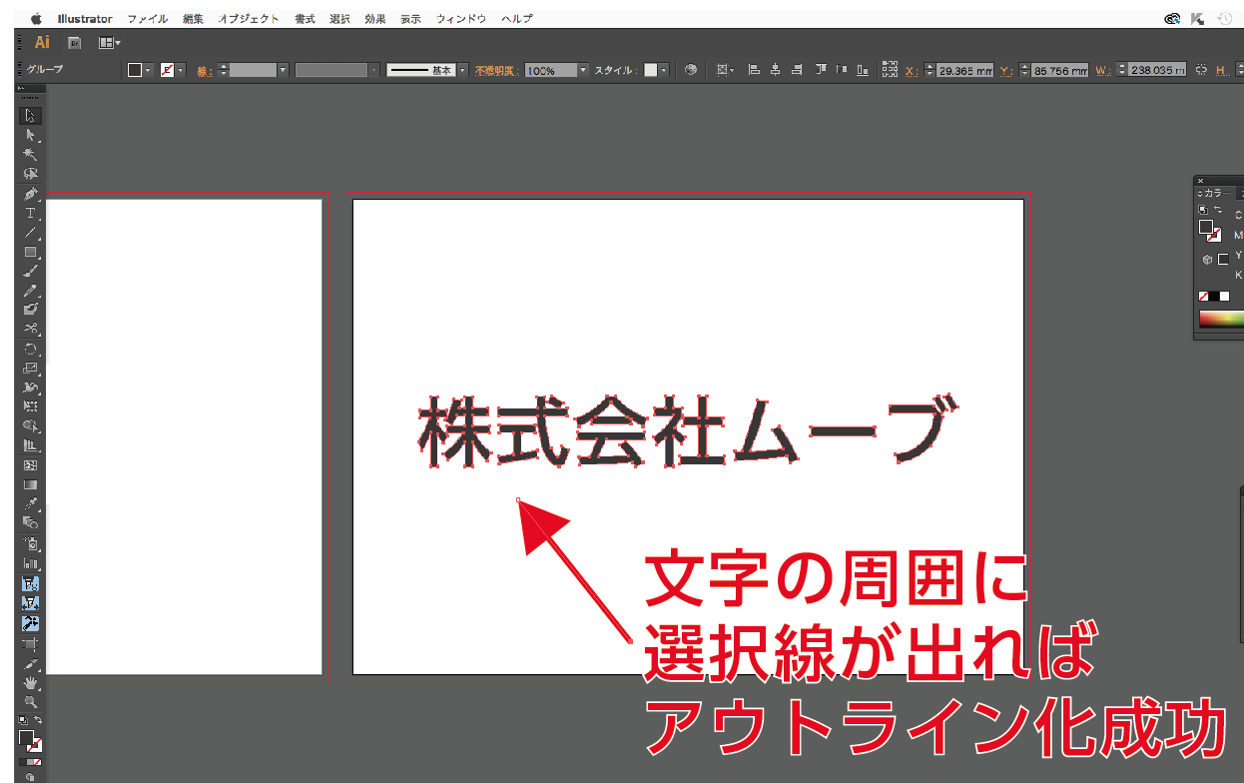Open the ファイル menu
Image resolution: width=1244 pixels, height=783 pixels.
click(146, 19)
